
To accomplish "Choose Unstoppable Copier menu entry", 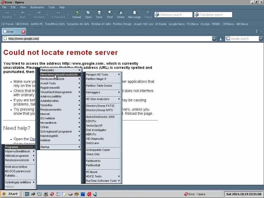I will click(x=103, y=150).
